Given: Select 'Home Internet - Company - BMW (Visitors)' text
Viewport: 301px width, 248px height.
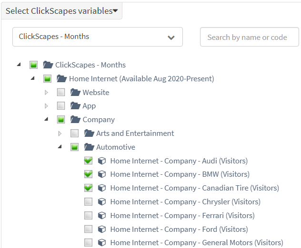Looking at the screenshot, I should (x=180, y=174).
